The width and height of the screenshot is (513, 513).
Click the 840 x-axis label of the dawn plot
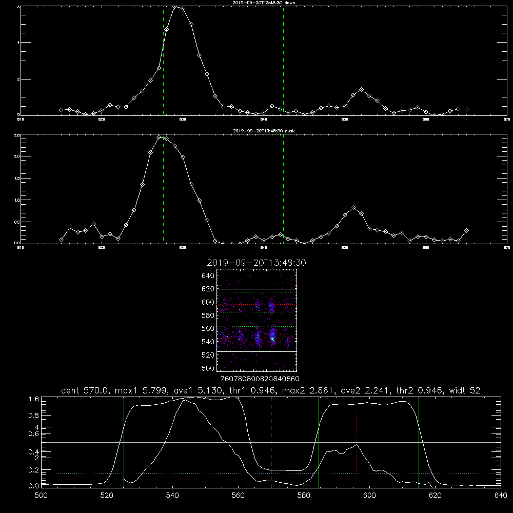tap(264, 120)
